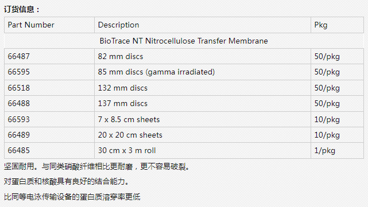Select part number 66489 cell
Viewport: 368px width, 207px height.
point(49,135)
